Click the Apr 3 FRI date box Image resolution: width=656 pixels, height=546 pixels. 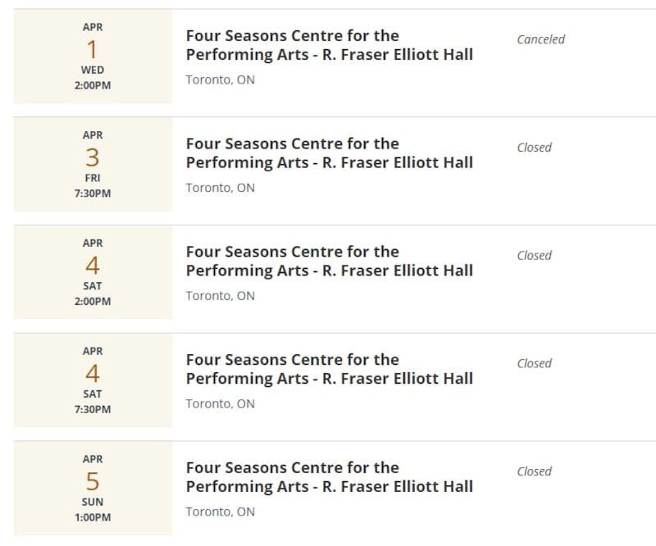point(93,165)
